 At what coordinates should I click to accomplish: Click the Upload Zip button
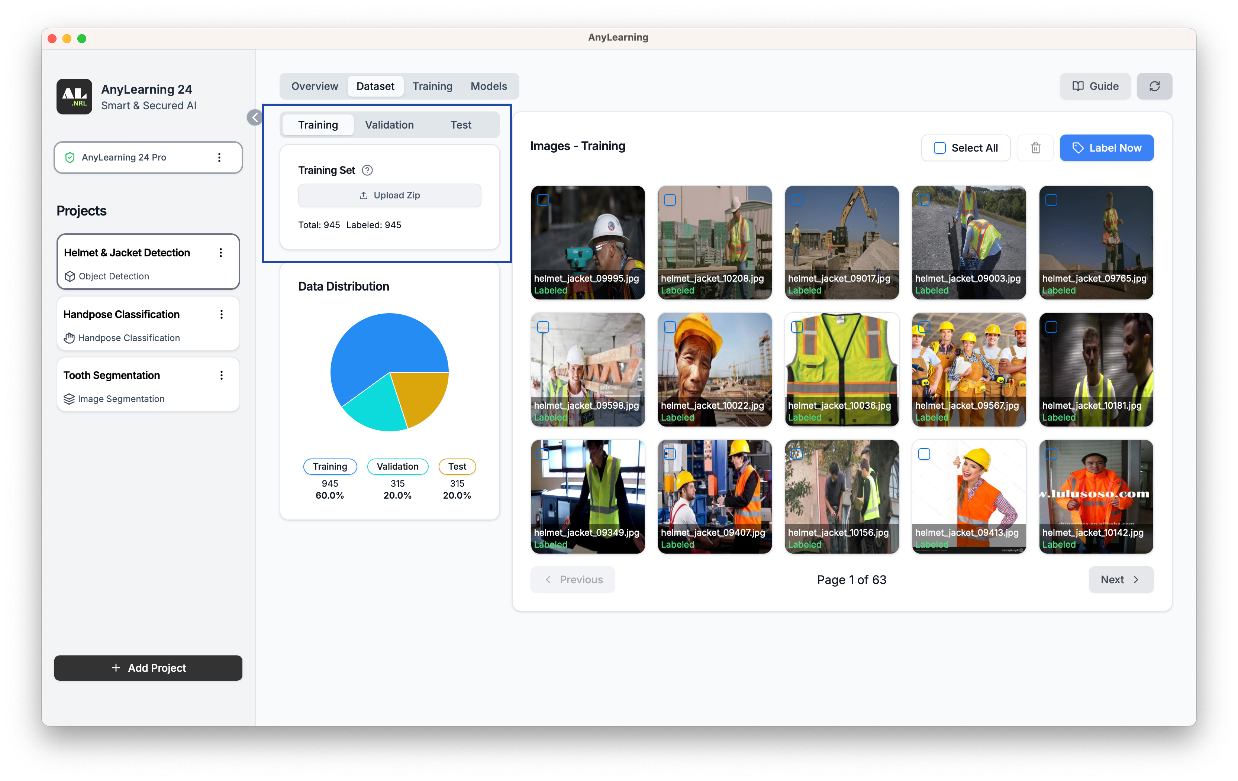[389, 195]
